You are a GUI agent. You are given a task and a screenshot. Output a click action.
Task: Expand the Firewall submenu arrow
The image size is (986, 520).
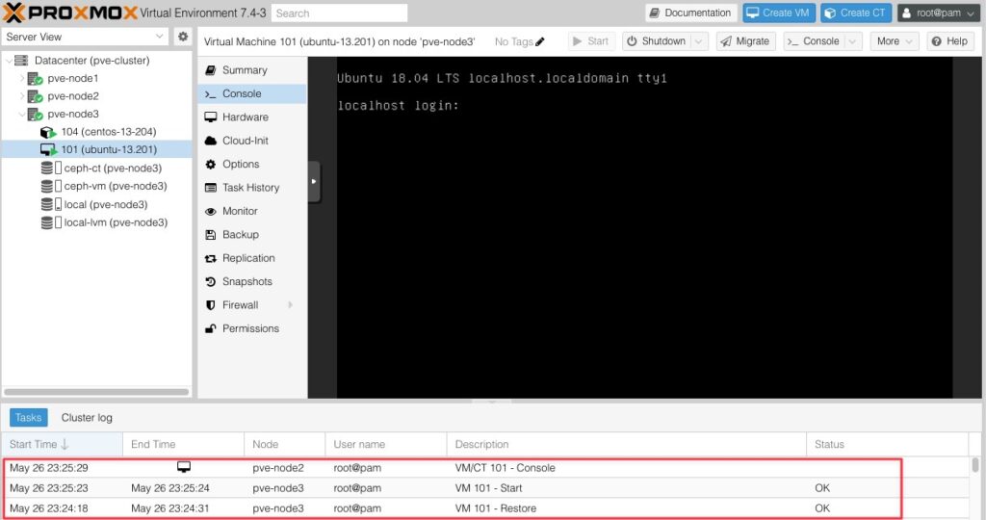291,305
